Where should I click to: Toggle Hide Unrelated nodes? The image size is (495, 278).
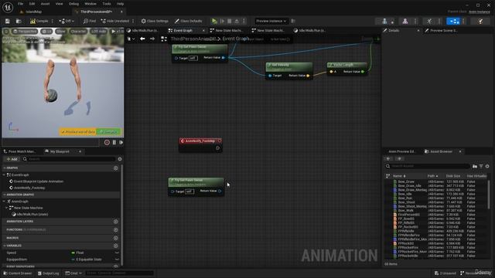(115, 21)
